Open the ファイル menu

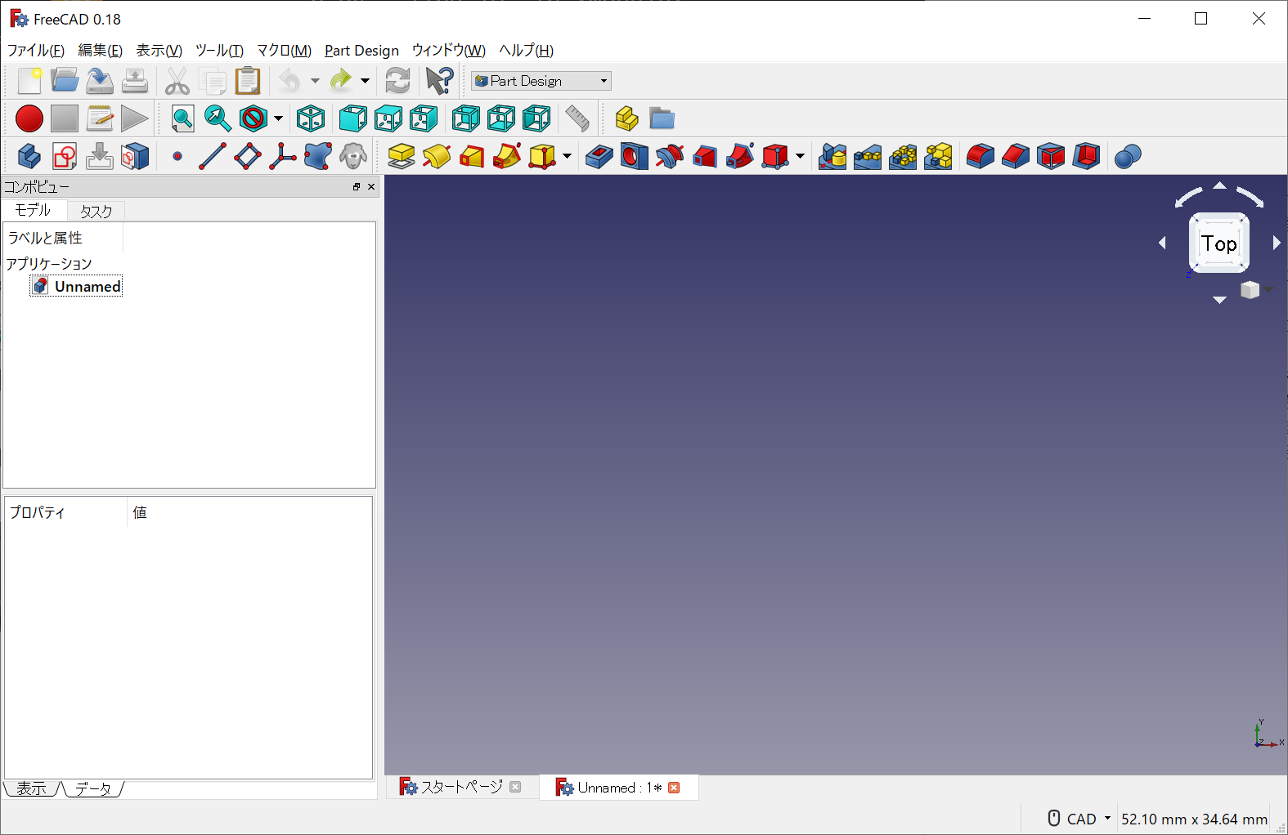(36, 51)
